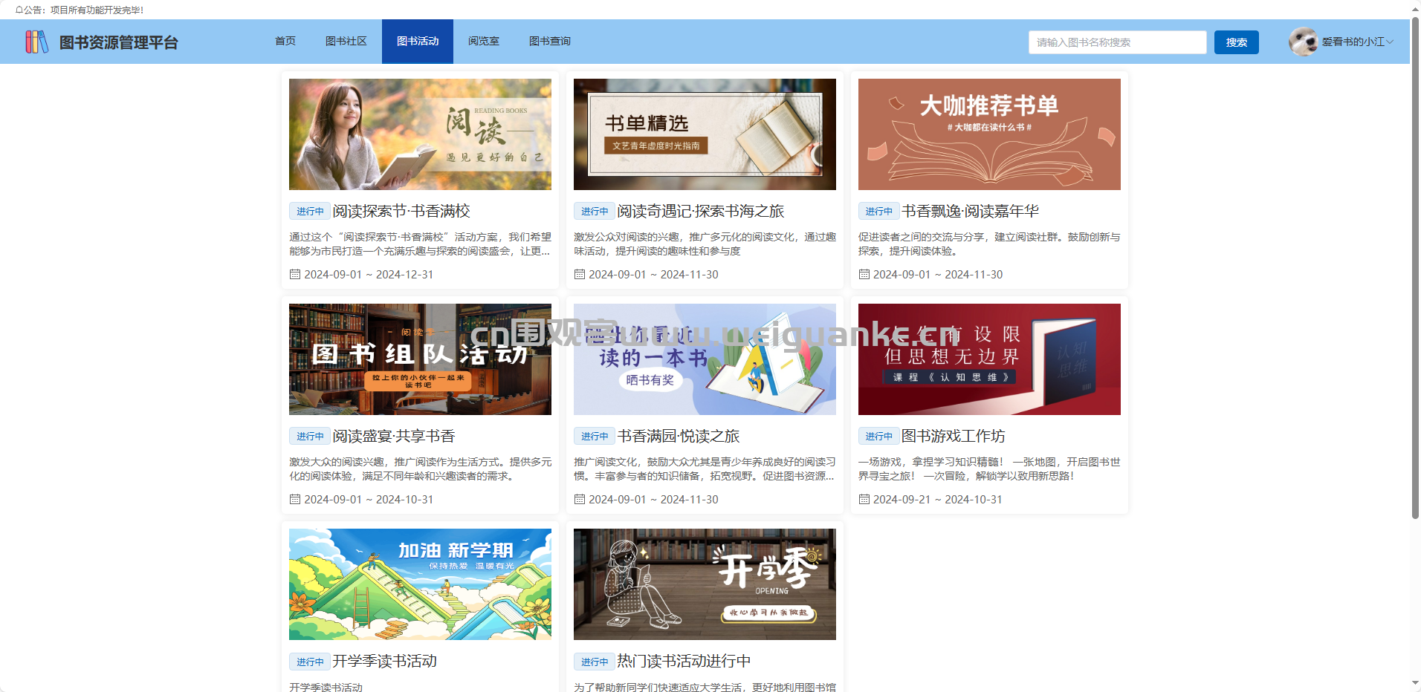Open activity 阅读盛宴·共享书香 title
The width and height of the screenshot is (1421, 692).
[x=394, y=436]
